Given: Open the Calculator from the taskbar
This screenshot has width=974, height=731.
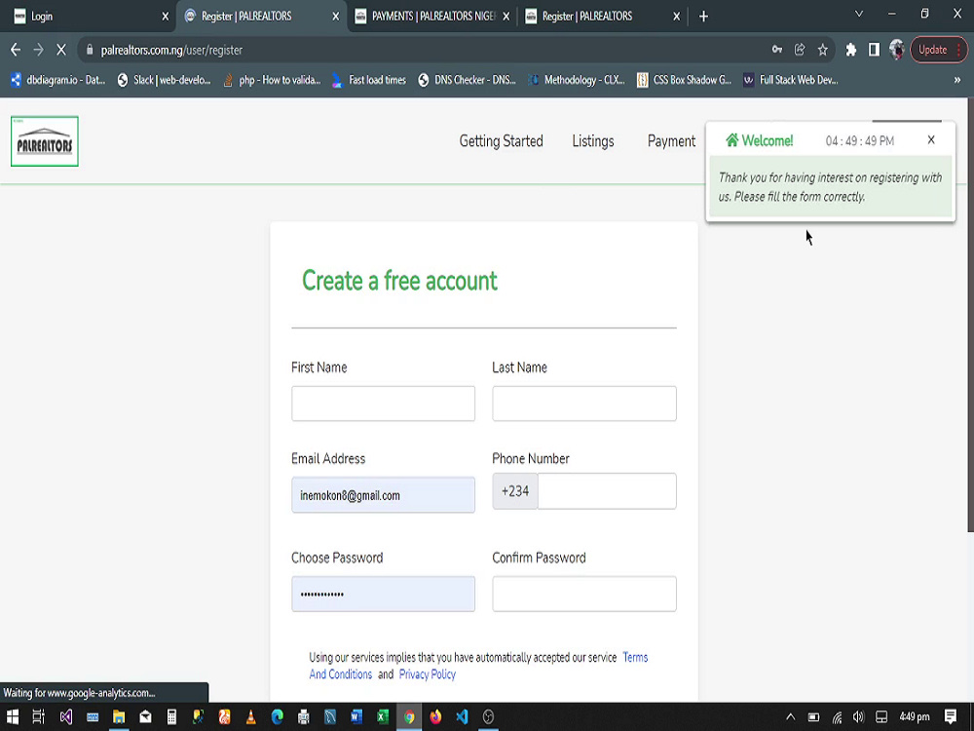Looking at the screenshot, I should (172, 716).
